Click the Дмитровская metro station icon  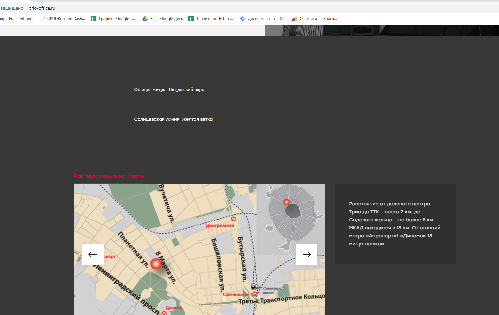click(233, 219)
